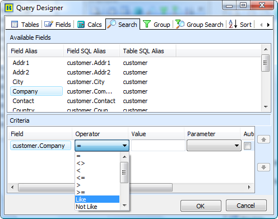Screen dimensions: 278x219
Task: Show more tabs with right arrow
Action: [268, 25]
